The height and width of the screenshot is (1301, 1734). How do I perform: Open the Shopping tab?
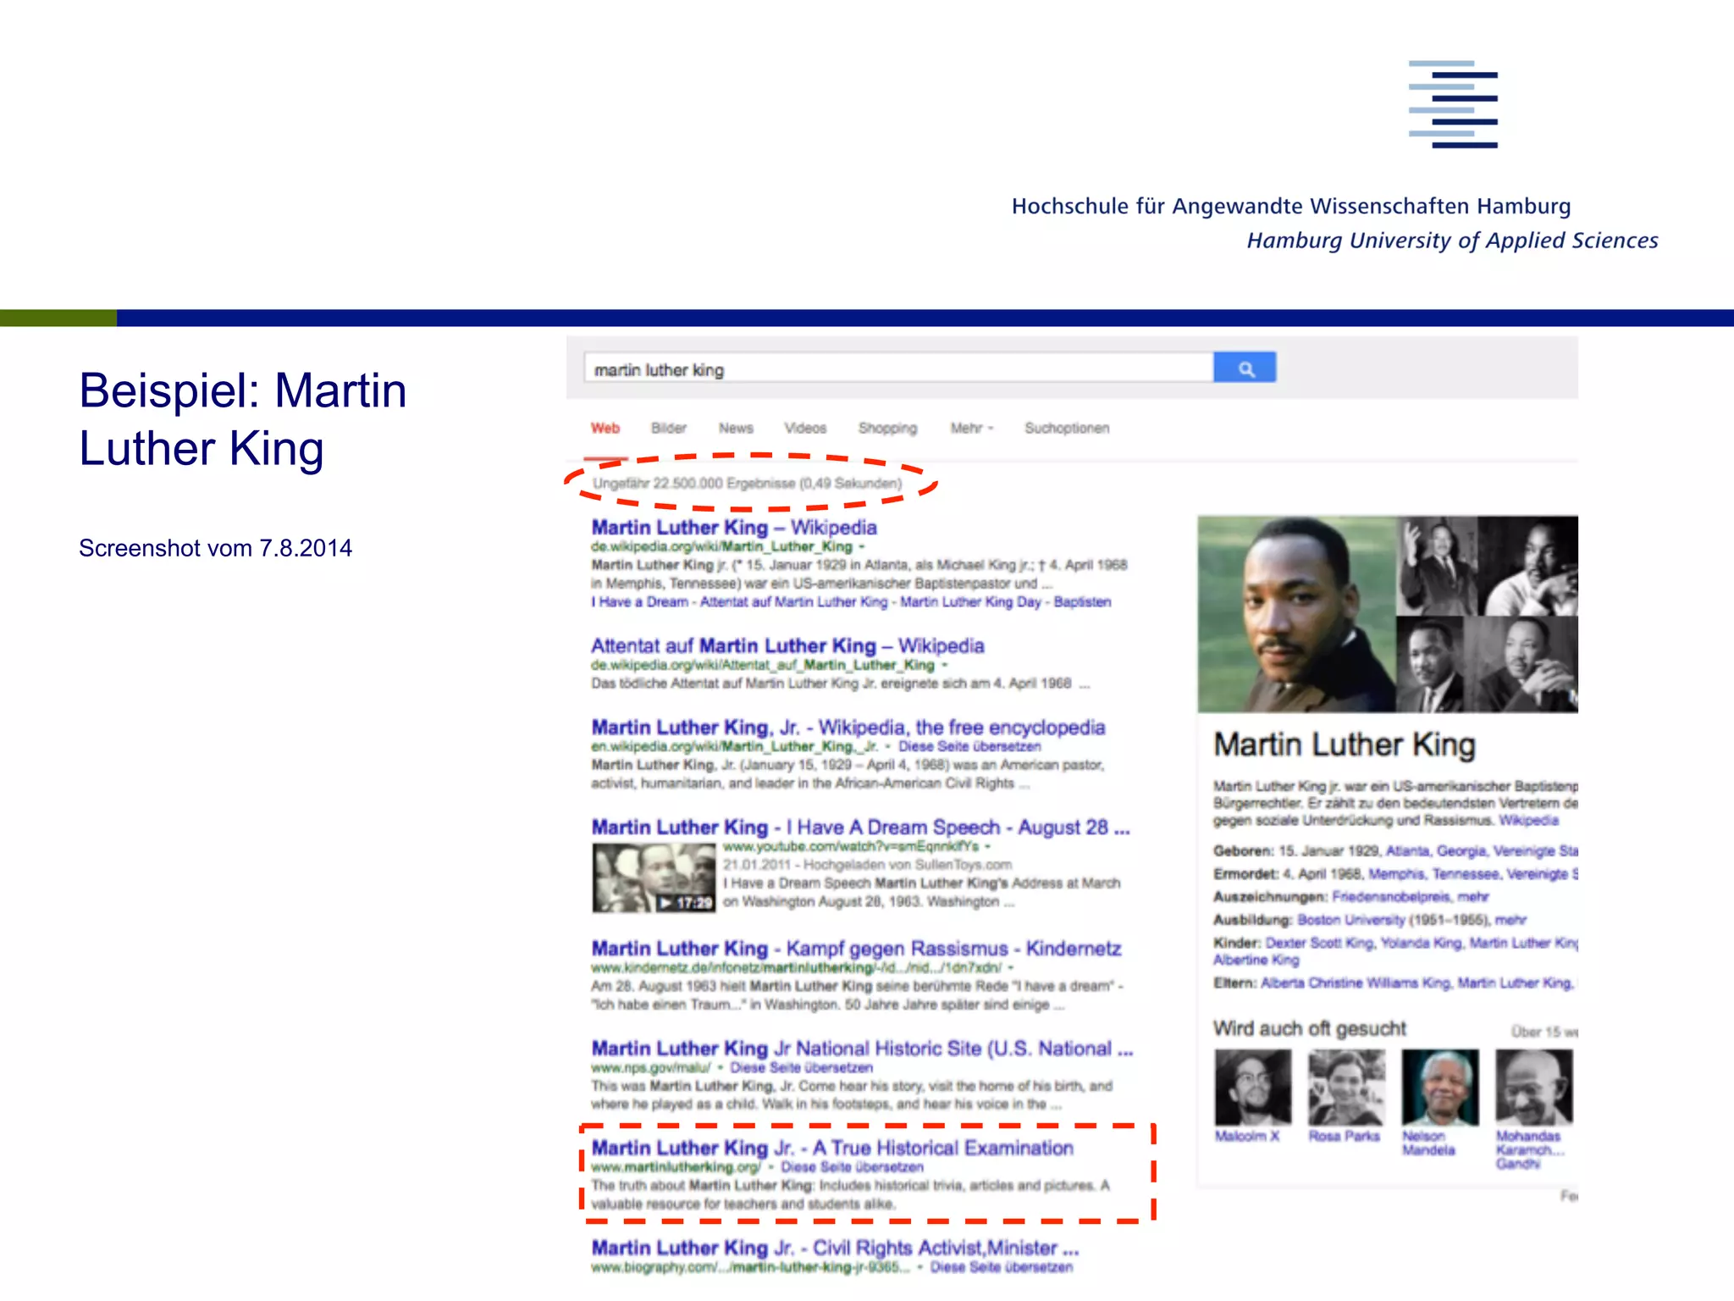(x=887, y=429)
